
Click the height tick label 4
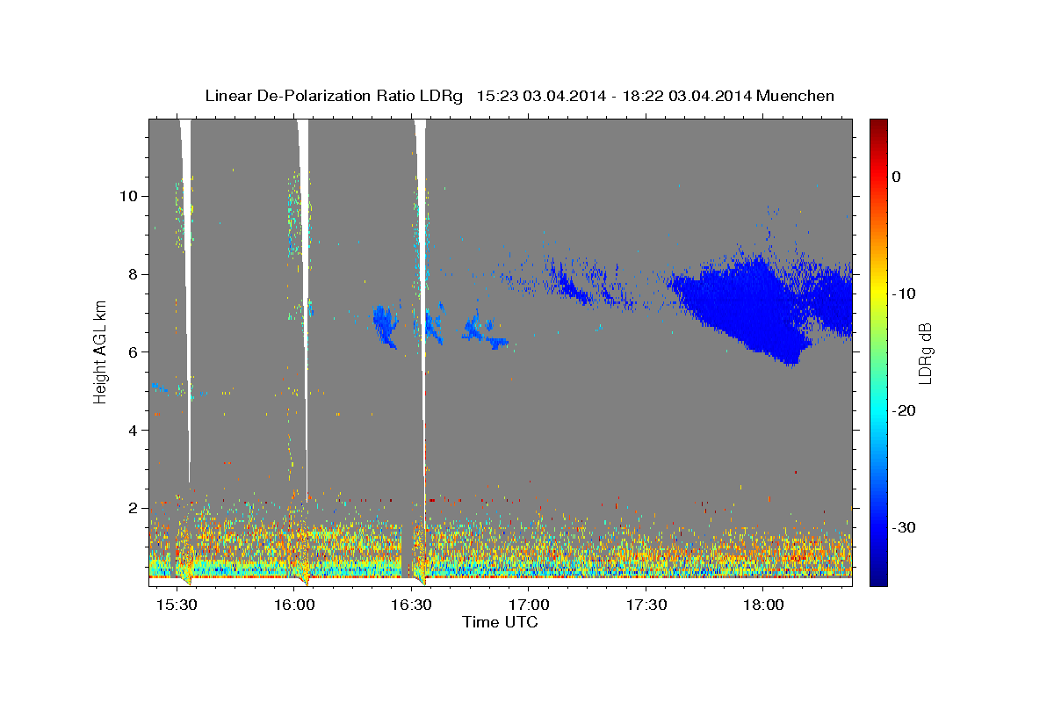coord(133,430)
